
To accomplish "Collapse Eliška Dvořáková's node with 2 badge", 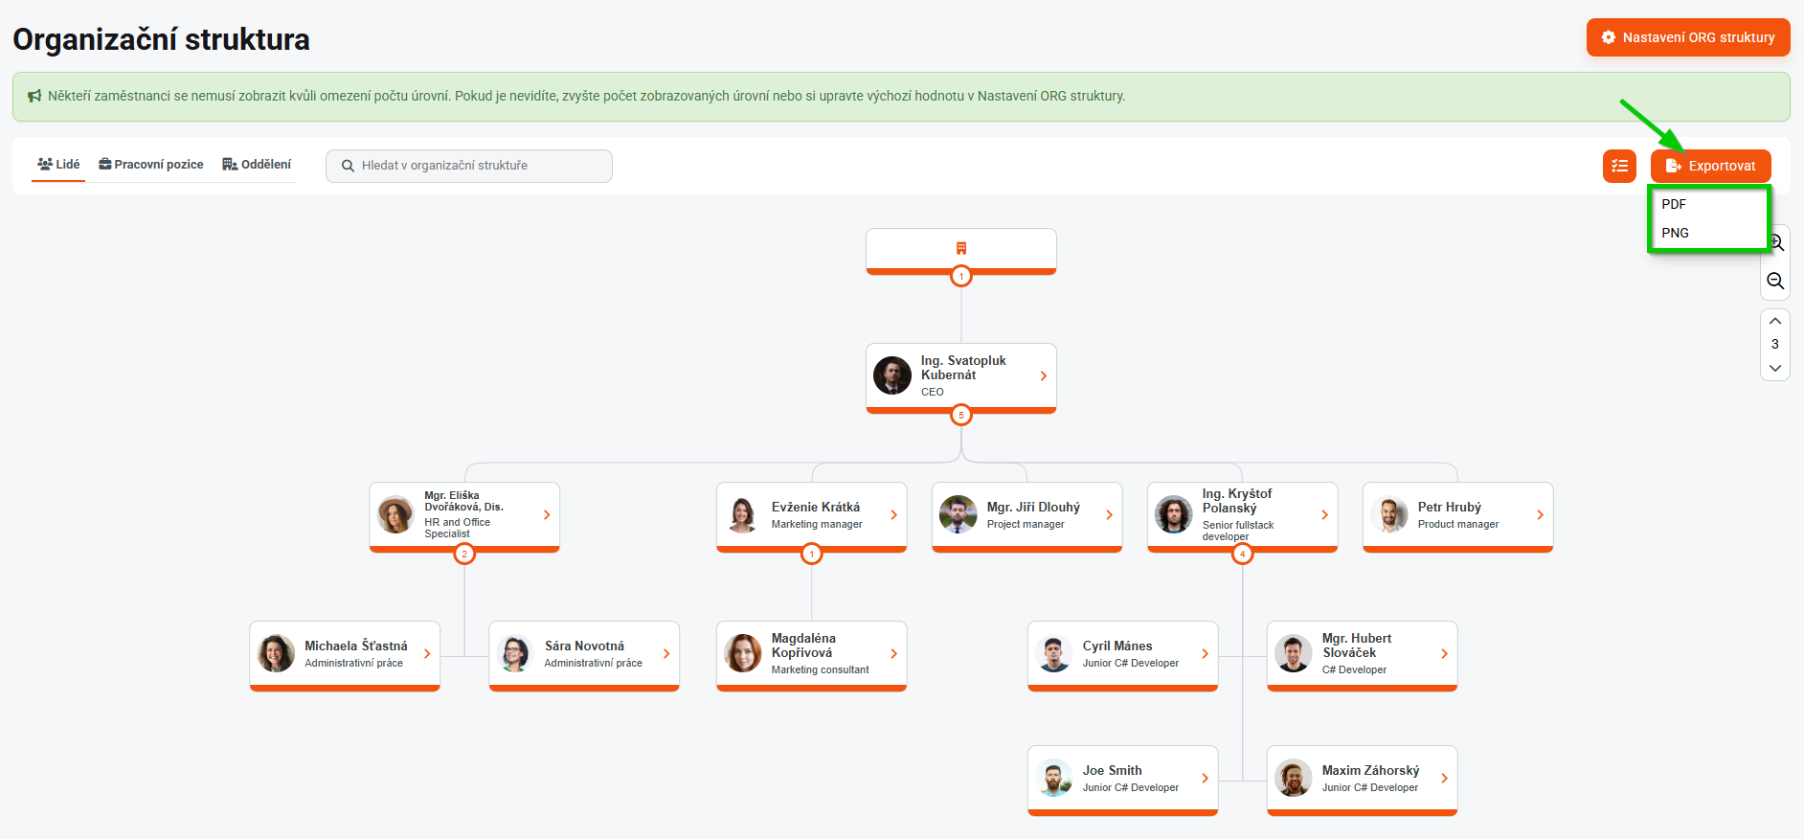I will click(x=464, y=554).
